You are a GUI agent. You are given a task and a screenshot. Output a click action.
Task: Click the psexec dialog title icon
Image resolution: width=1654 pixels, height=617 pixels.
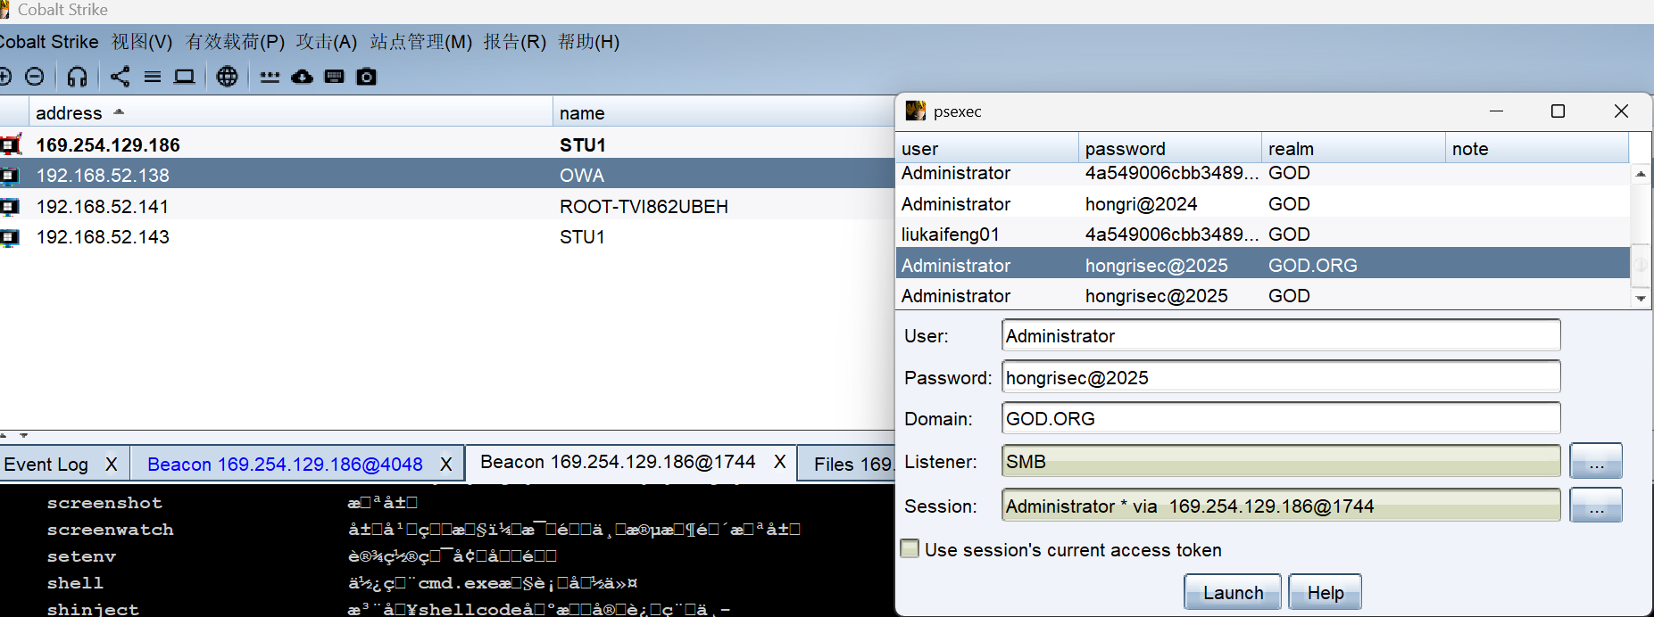915,111
